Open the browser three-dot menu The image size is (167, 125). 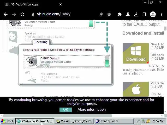(x=162, y=14)
